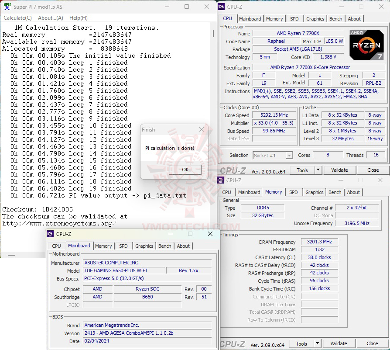Viewport: 390px width, 350px height.
Task: Select About tab in Mainboard CPU-Z window
Action: [x=183, y=246]
